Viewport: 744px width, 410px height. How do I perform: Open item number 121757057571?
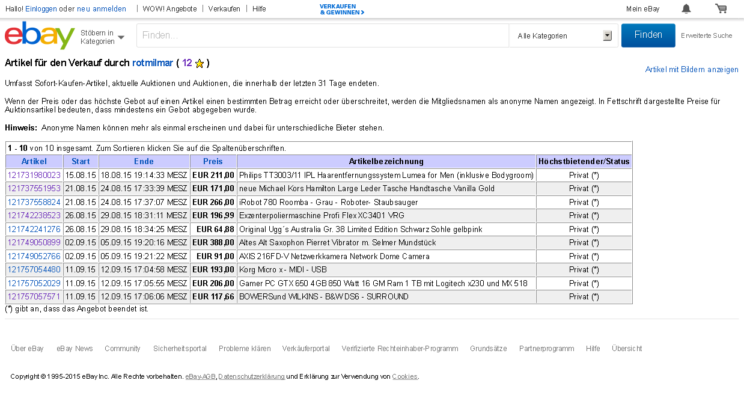tap(34, 297)
